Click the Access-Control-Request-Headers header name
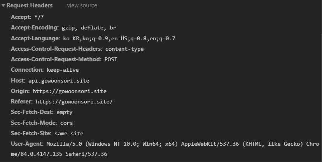Viewport: 322px width, 162px height. [56, 49]
